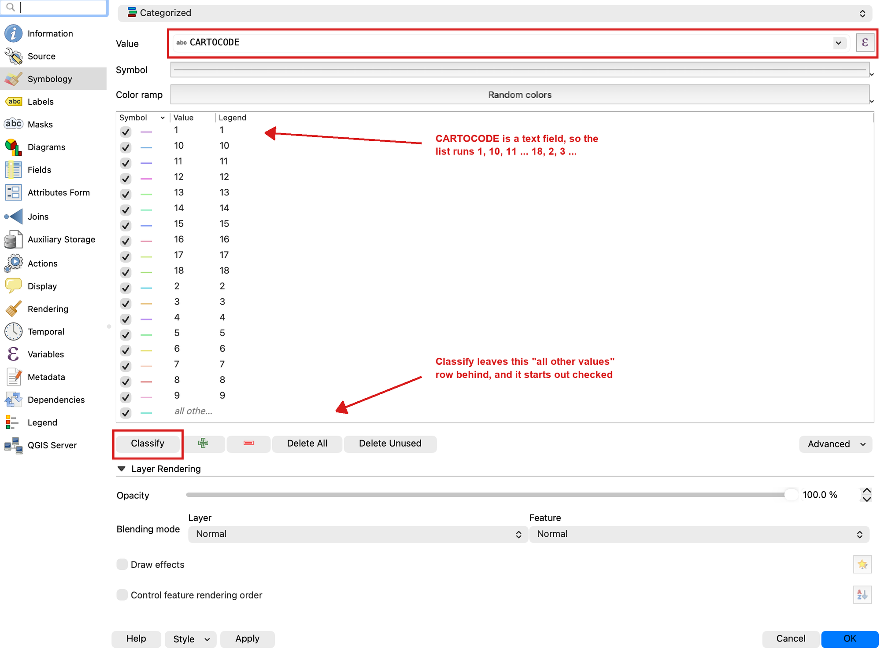Image resolution: width=881 pixels, height=653 pixels.
Task: Select the Labels abc icon
Action: pos(13,102)
